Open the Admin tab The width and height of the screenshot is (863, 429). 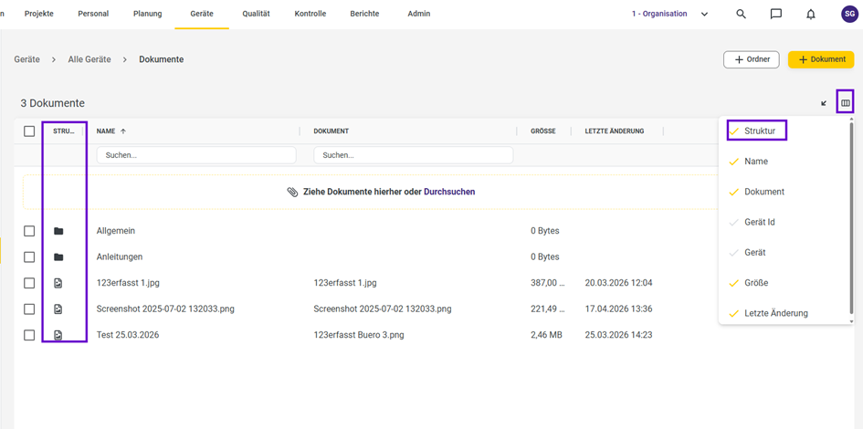(419, 14)
